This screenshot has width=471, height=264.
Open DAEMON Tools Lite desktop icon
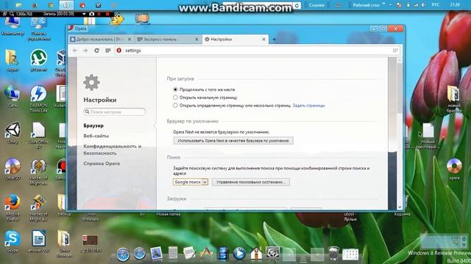pyautogui.click(x=38, y=99)
